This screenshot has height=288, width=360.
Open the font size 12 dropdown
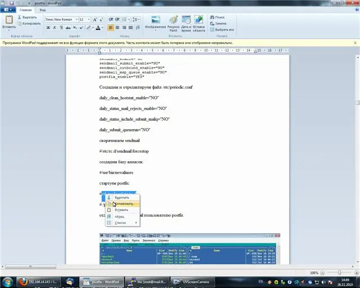(89, 20)
